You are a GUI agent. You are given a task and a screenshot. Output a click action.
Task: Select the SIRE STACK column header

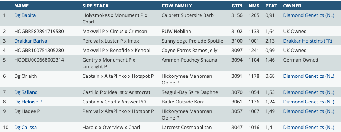pyautogui.click(x=96, y=5)
